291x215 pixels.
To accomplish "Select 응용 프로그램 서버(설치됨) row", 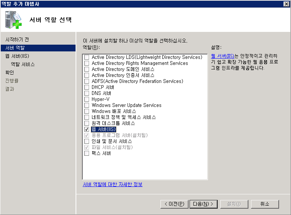I will click(x=120, y=135).
